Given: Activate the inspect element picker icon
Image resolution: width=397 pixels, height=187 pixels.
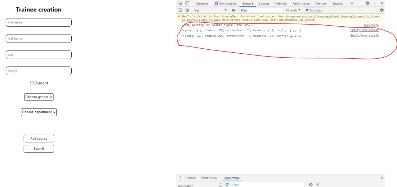Looking at the screenshot, I should tap(180, 3).
